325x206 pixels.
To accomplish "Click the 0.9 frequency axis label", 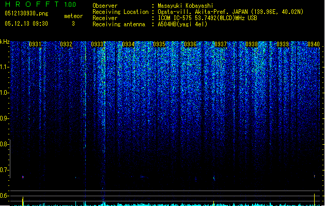I will (x=4, y=118).
